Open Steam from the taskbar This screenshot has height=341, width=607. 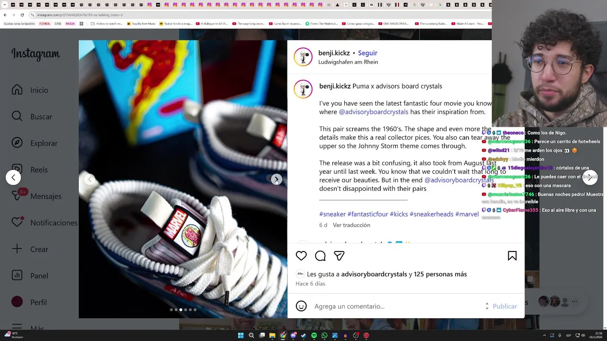click(x=303, y=335)
